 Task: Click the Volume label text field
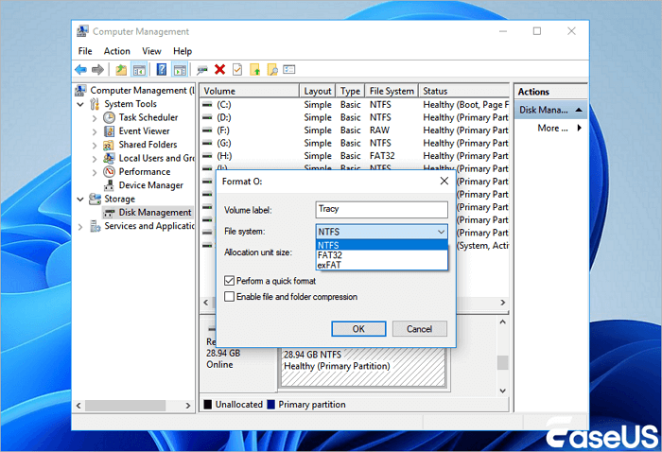[x=381, y=209]
